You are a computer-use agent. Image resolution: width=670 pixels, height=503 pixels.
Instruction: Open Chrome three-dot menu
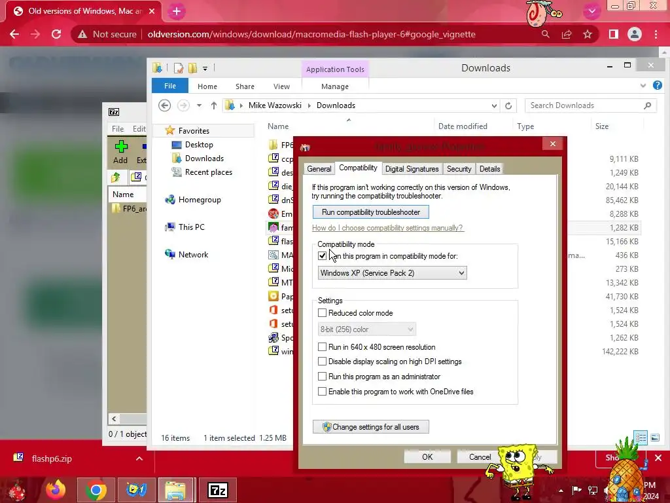tap(656, 34)
